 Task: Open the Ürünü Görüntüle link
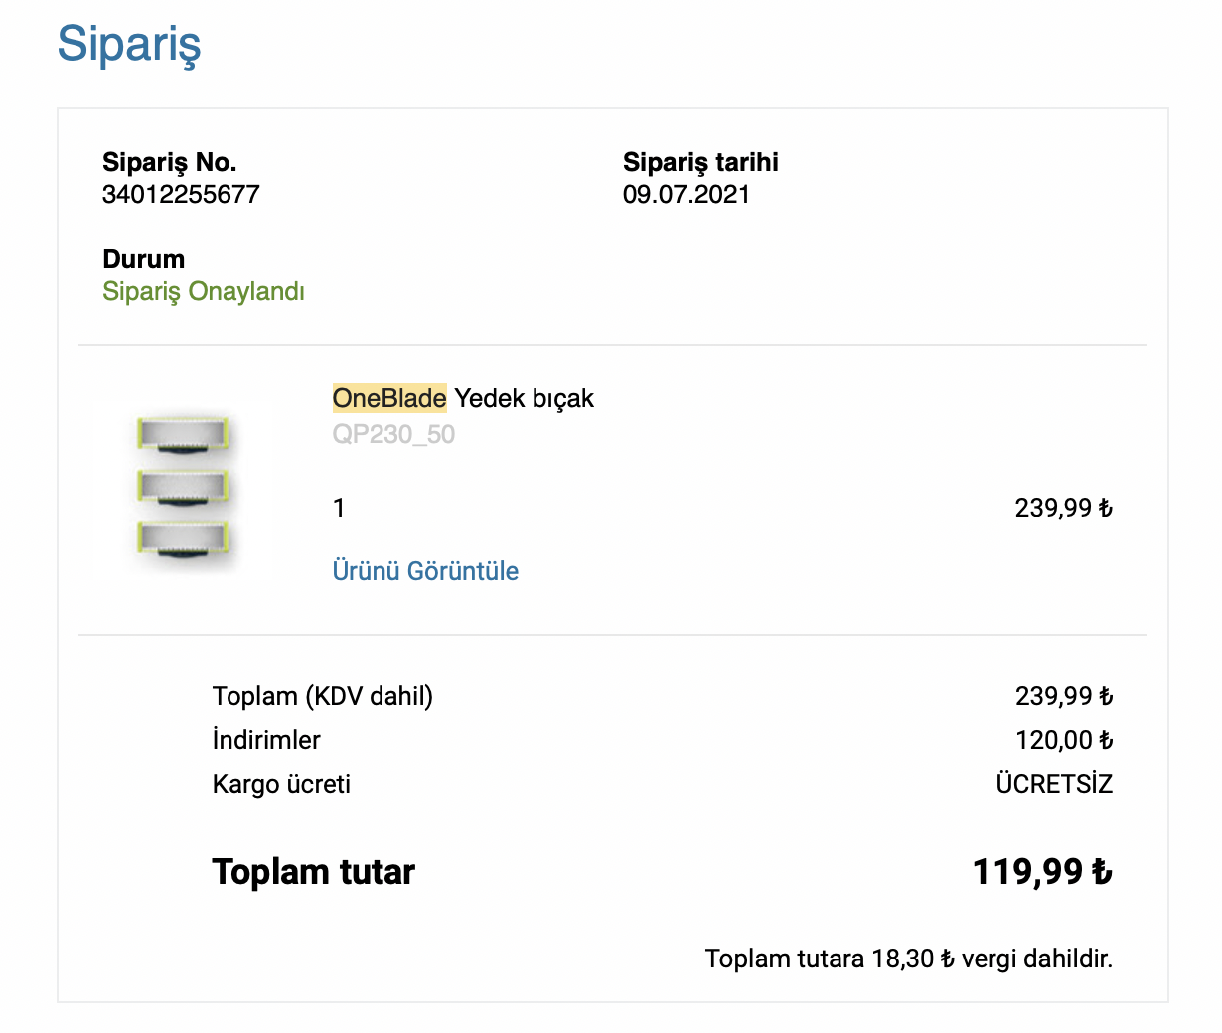(425, 571)
